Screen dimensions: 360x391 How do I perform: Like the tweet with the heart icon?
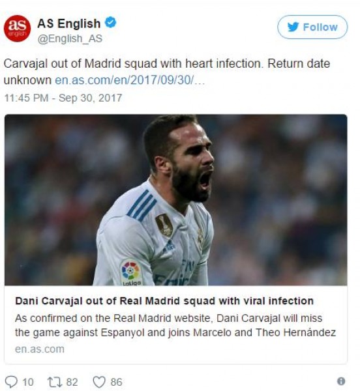click(x=99, y=382)
